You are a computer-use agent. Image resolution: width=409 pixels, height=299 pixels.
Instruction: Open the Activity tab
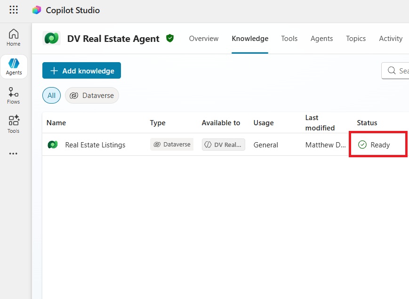click(390, 39)
